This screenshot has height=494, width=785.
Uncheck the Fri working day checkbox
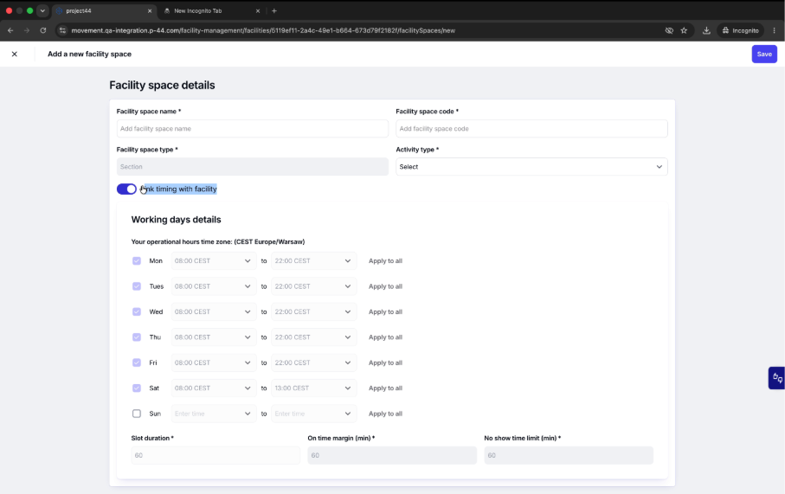pos(137,362)
